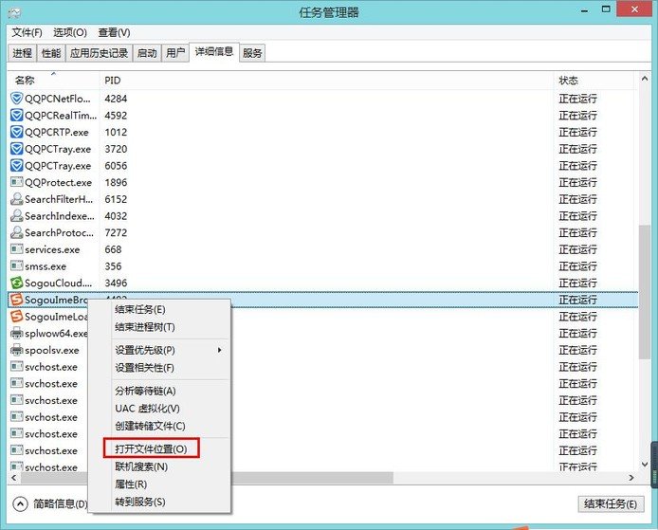This screenshot has width=658, height=530.
Task: Click the QQPCTray.exe icon with PID 3720
Action: click(x=16, y=149)
